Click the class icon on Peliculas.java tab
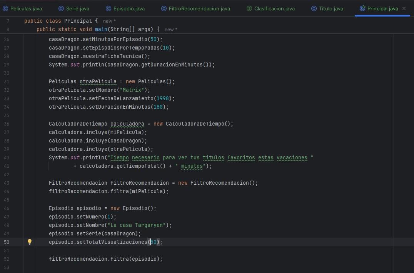This screenshot has height=273, width=414. [5, 8]
